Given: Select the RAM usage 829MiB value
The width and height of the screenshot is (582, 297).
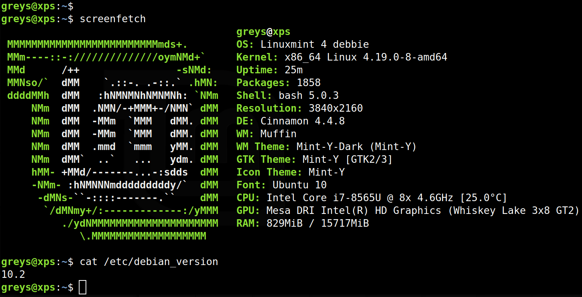Looking at the screenshot, I should click(x=302, y=223).
